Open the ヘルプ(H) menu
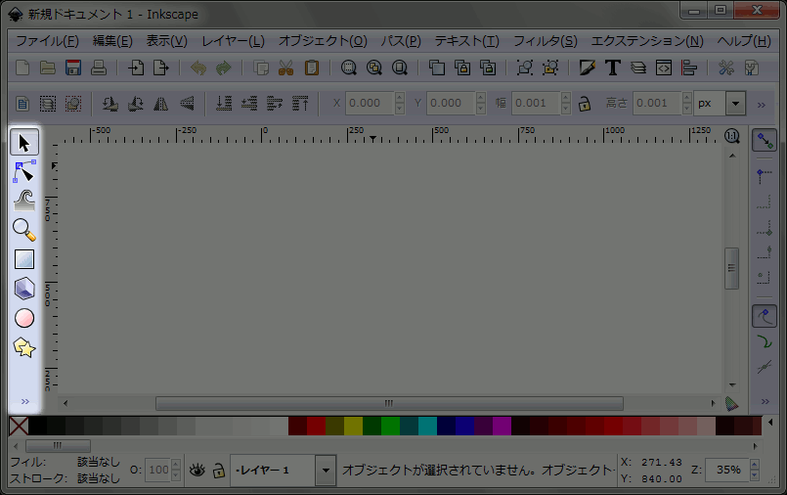Viewport: 787px width, 495px height. pyautogui.click(x=744, y=41)
